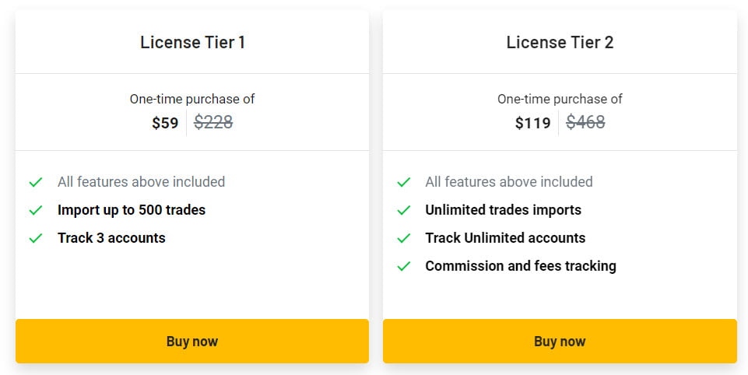Click "Track Unlimited accounts" feature text
The image size is (748, 375).
[505, 238]
